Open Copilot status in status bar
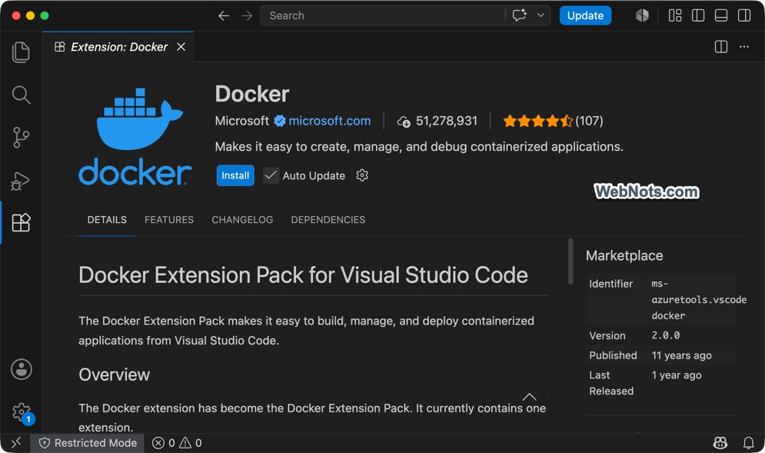Screen dimensions: 765x453 click(x=720, y=443)
